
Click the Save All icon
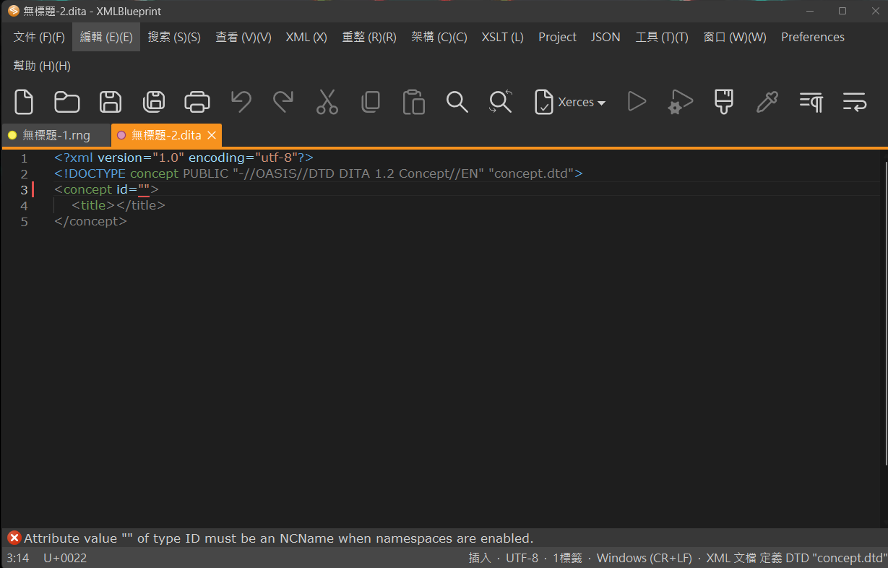tap(154, 102)
